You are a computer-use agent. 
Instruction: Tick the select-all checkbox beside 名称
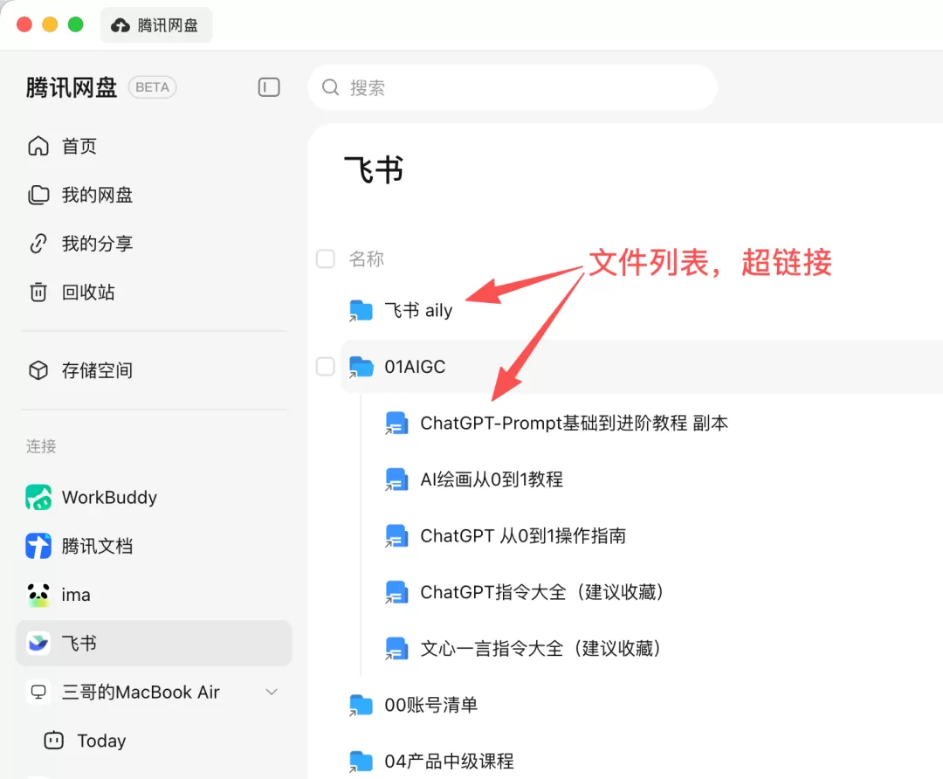pyautogui.click(x=326, y=259)
